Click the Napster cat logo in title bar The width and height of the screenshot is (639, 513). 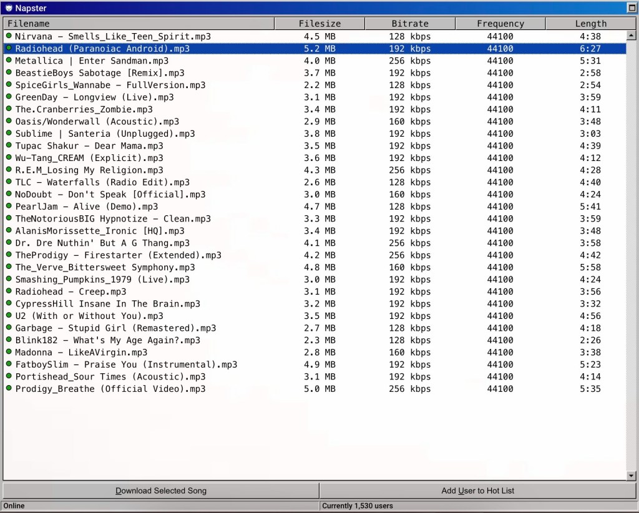[8, 8]
